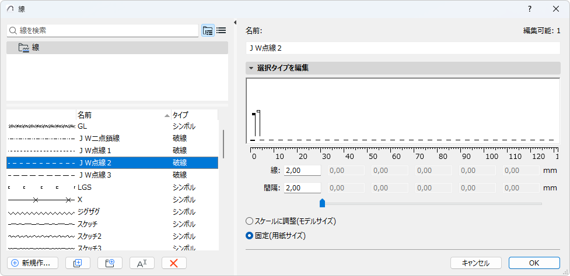Screen dimensions: 570x276
Task: Click the X line preview thumbnail
Action: [41, 200]
